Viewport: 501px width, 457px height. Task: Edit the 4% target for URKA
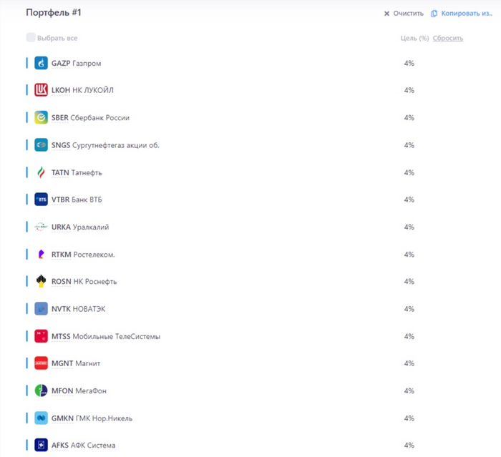[409, 227]
